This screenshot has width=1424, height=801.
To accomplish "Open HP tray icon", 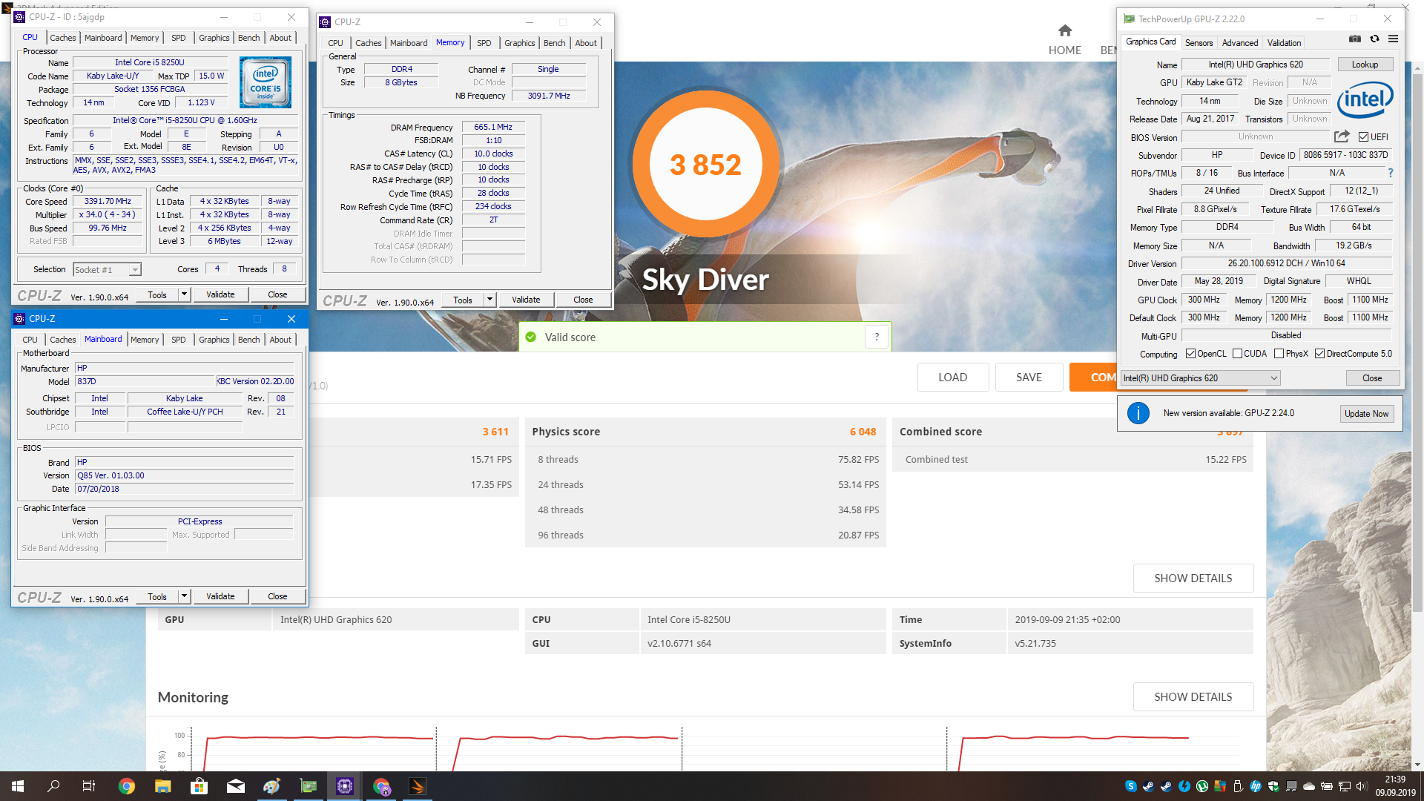I will (x=1256, y=786).
